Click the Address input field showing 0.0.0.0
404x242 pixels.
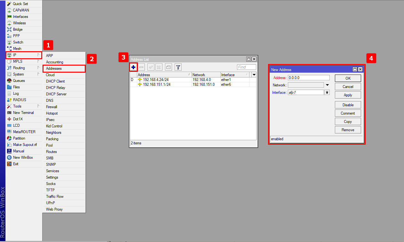point(308,78)
